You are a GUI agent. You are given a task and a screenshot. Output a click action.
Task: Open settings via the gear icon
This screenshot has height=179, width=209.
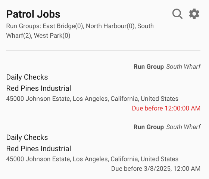pos(194,14)
